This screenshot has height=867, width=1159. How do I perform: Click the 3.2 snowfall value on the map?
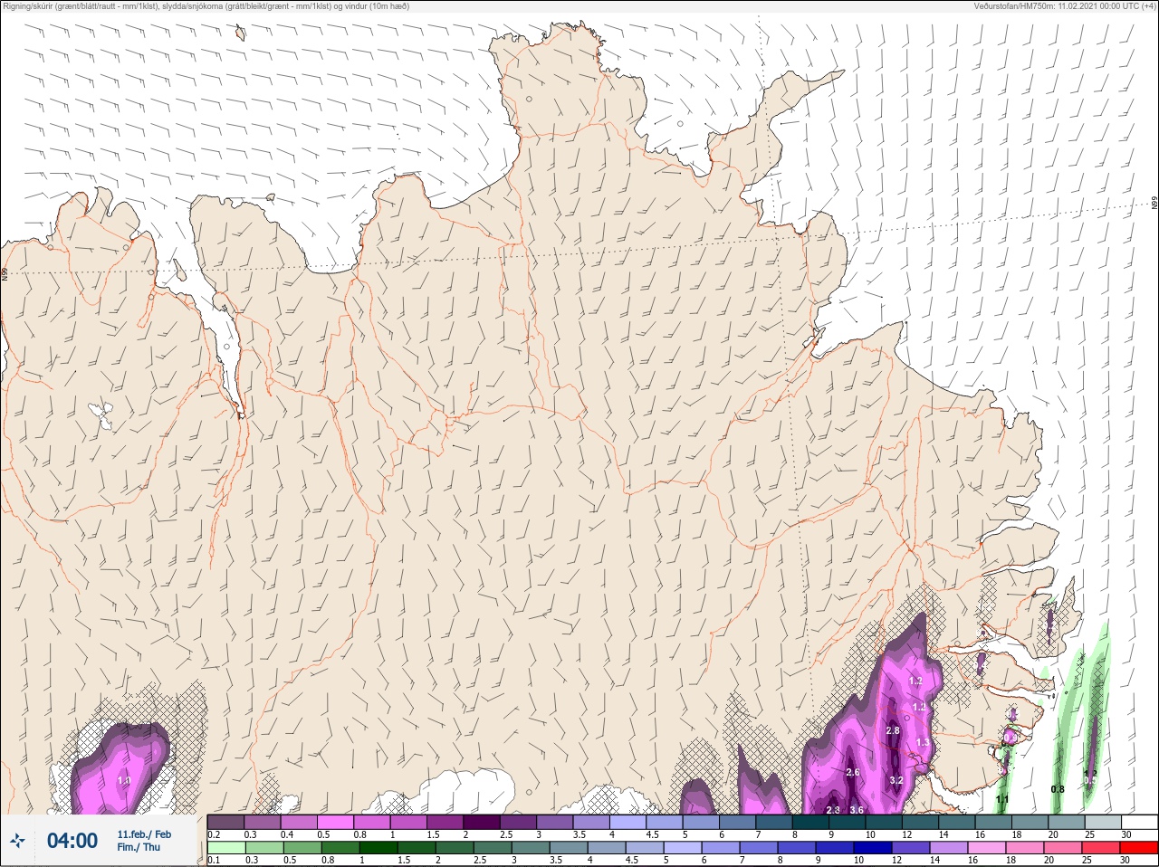point(896,780)
